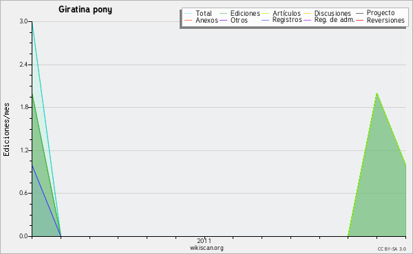
Task: Click the Otros legend label
Action: click(239, 20)
